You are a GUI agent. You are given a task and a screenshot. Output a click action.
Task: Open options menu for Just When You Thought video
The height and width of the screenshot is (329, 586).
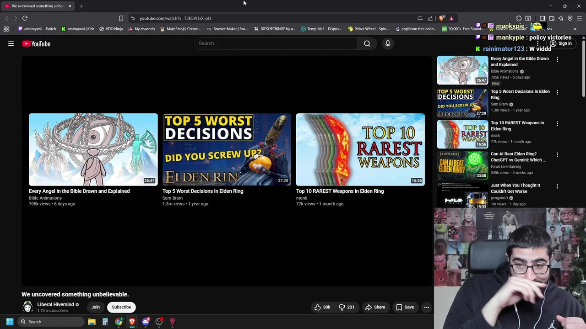click(x=557, y=186)
